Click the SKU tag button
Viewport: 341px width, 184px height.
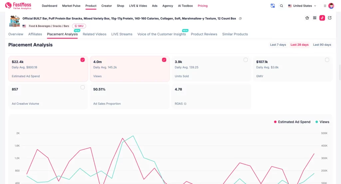79,26
